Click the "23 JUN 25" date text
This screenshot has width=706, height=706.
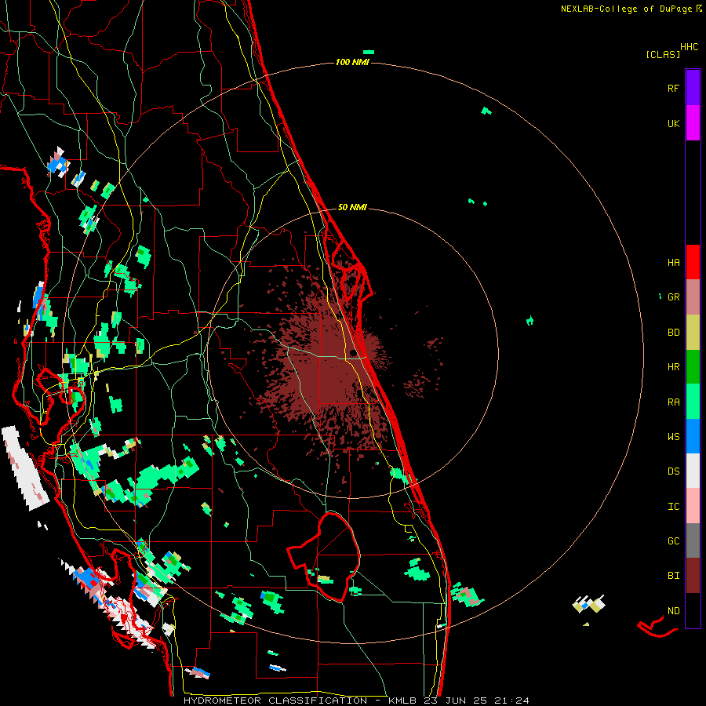coord(458,701)
